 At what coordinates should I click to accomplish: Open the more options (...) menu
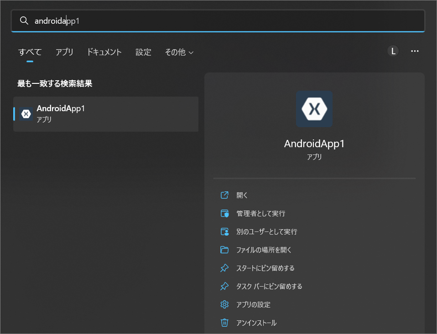click(x=415, y=51)
